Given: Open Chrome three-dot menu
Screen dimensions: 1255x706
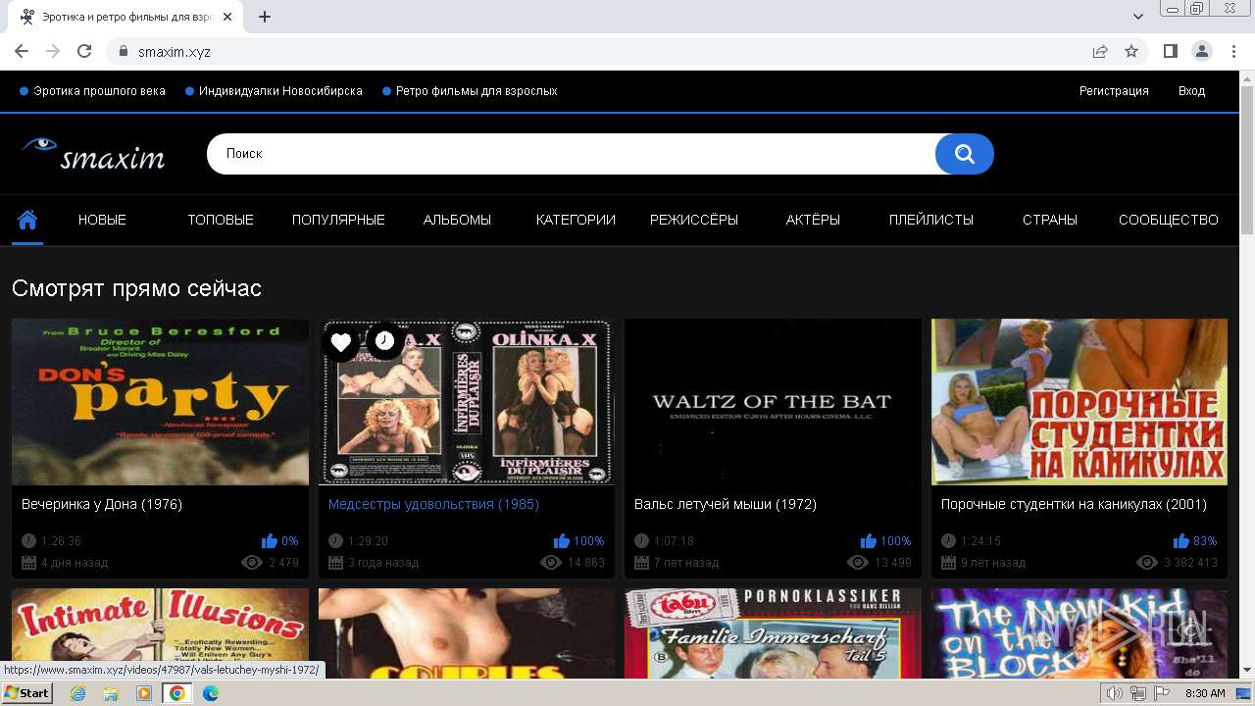Looking at the screenshot, I should point(1234,52).
